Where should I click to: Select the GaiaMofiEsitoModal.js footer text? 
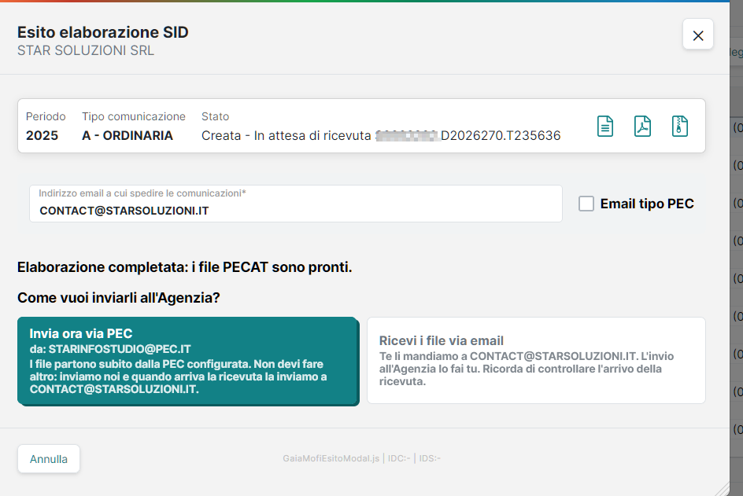pos(331,458)
